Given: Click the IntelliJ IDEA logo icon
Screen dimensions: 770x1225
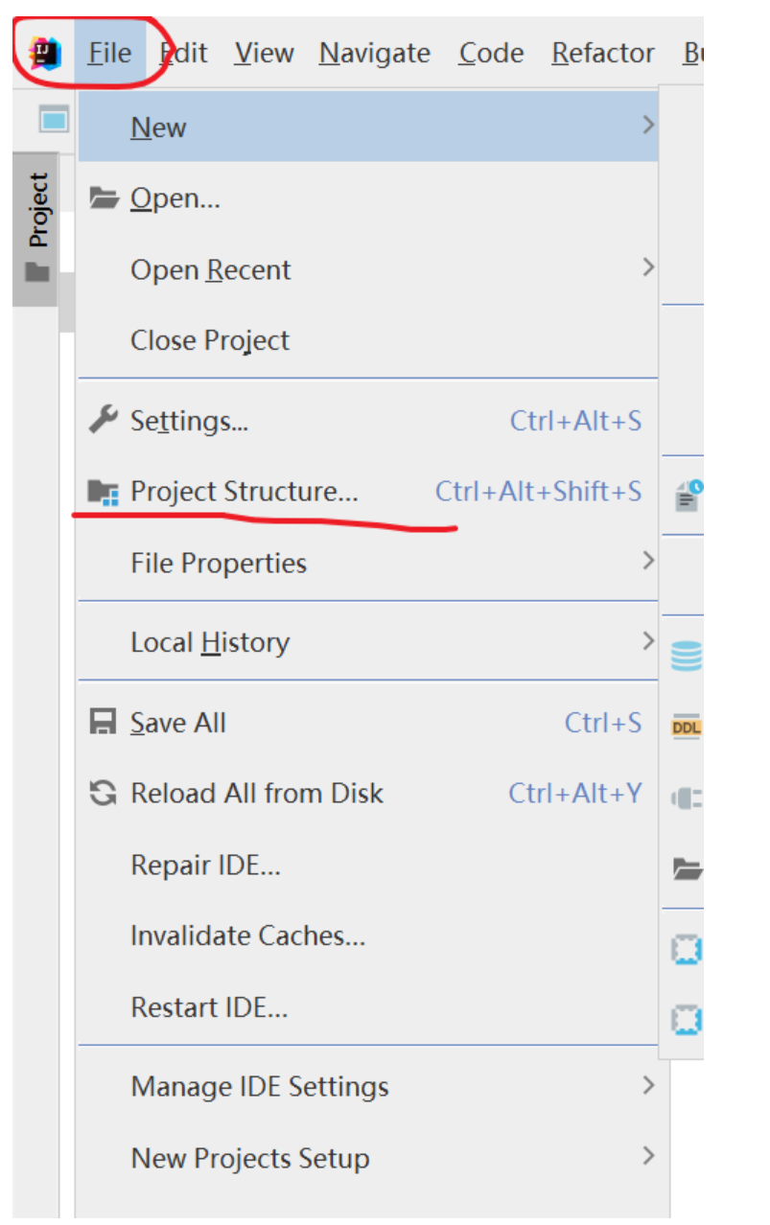Looking at the screenshot, I should (44, 53).
